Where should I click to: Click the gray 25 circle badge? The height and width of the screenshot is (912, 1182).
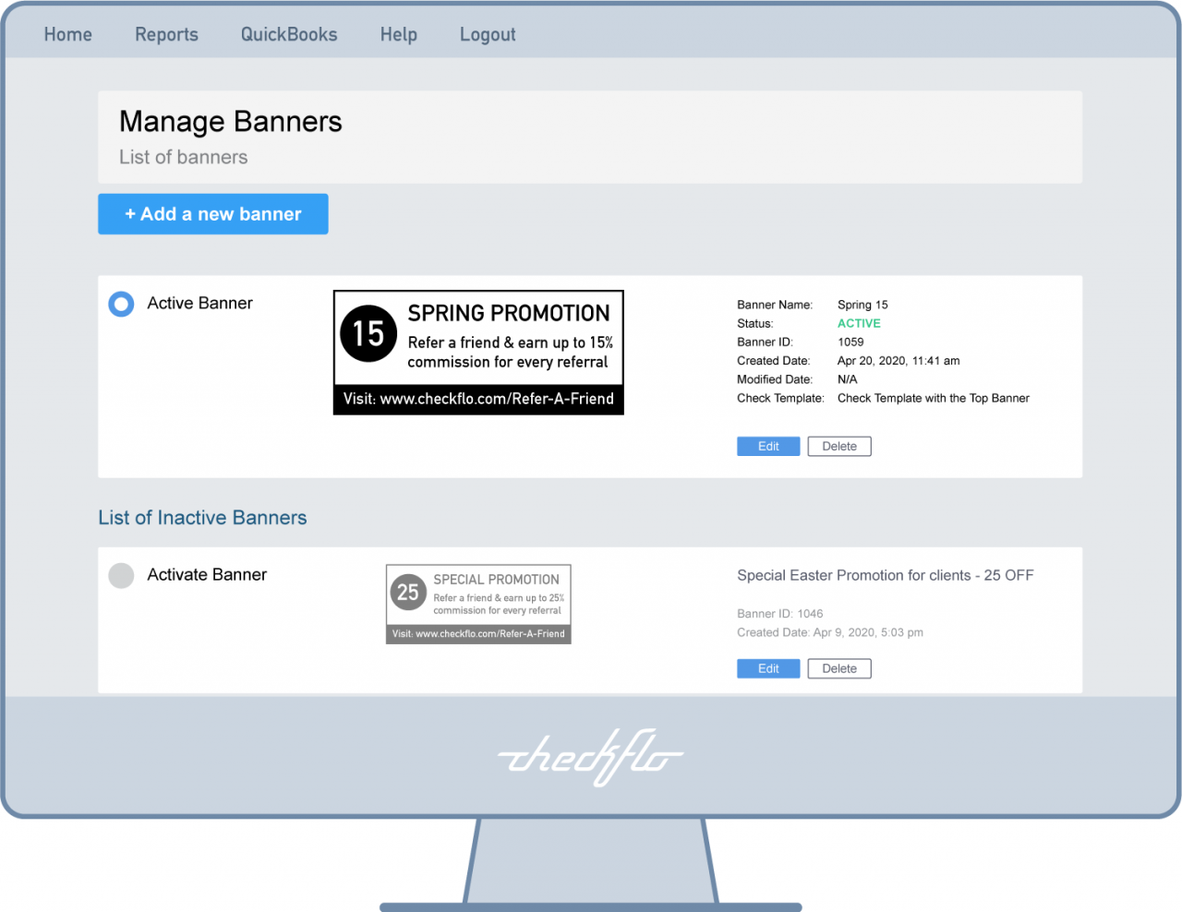point(408,593)
